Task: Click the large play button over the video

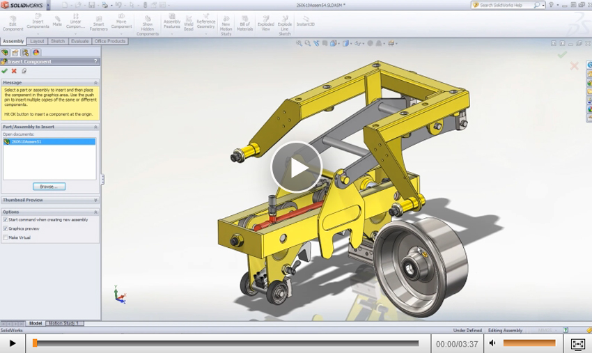Action: 296,167
